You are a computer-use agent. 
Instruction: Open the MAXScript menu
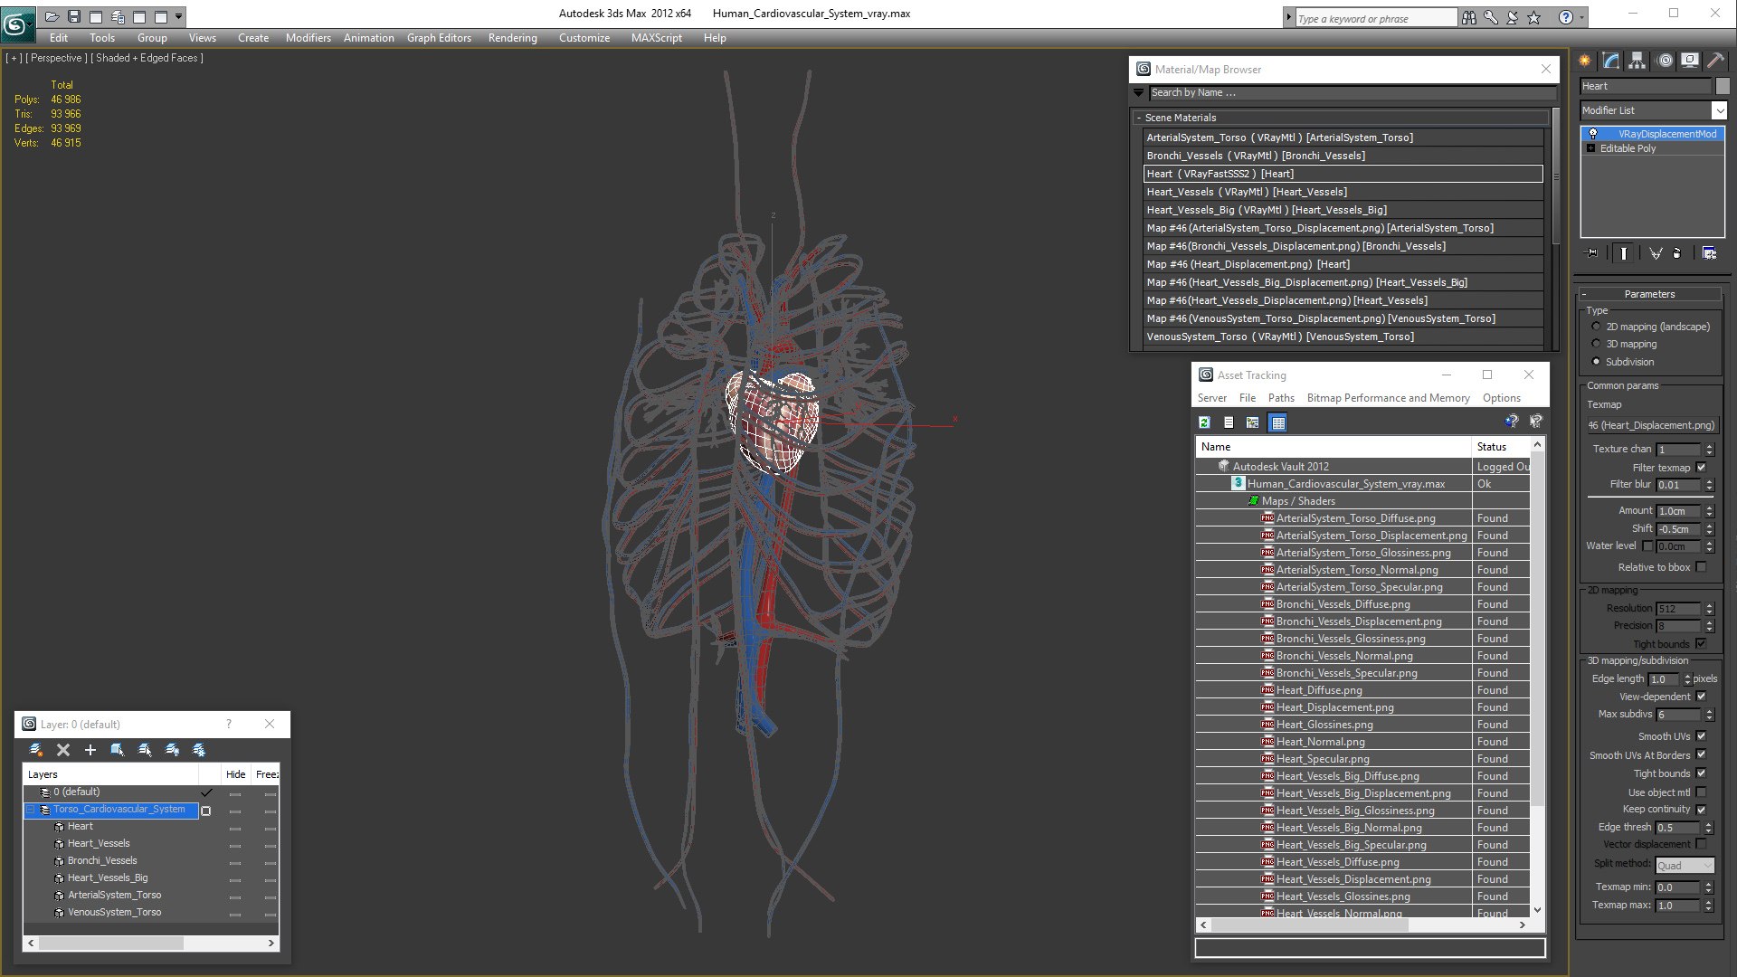pyautogui.click(x=656, y=38)
